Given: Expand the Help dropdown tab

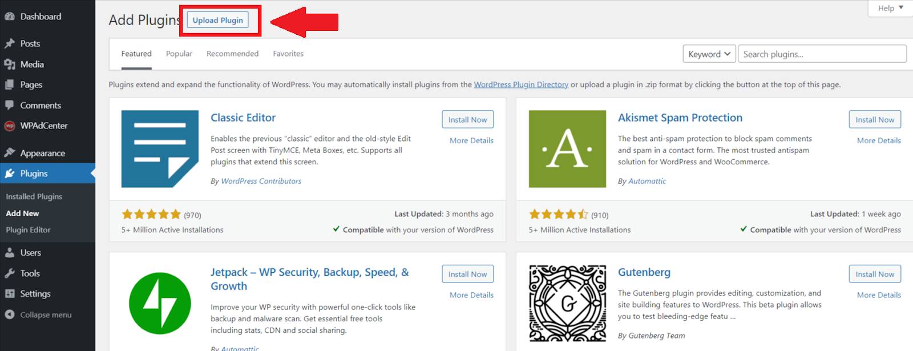Looking at the screenshot, I should pyautogui.click(x=891, y=8).
